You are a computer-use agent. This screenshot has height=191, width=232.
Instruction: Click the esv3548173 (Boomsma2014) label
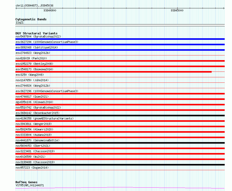point(34,69)
